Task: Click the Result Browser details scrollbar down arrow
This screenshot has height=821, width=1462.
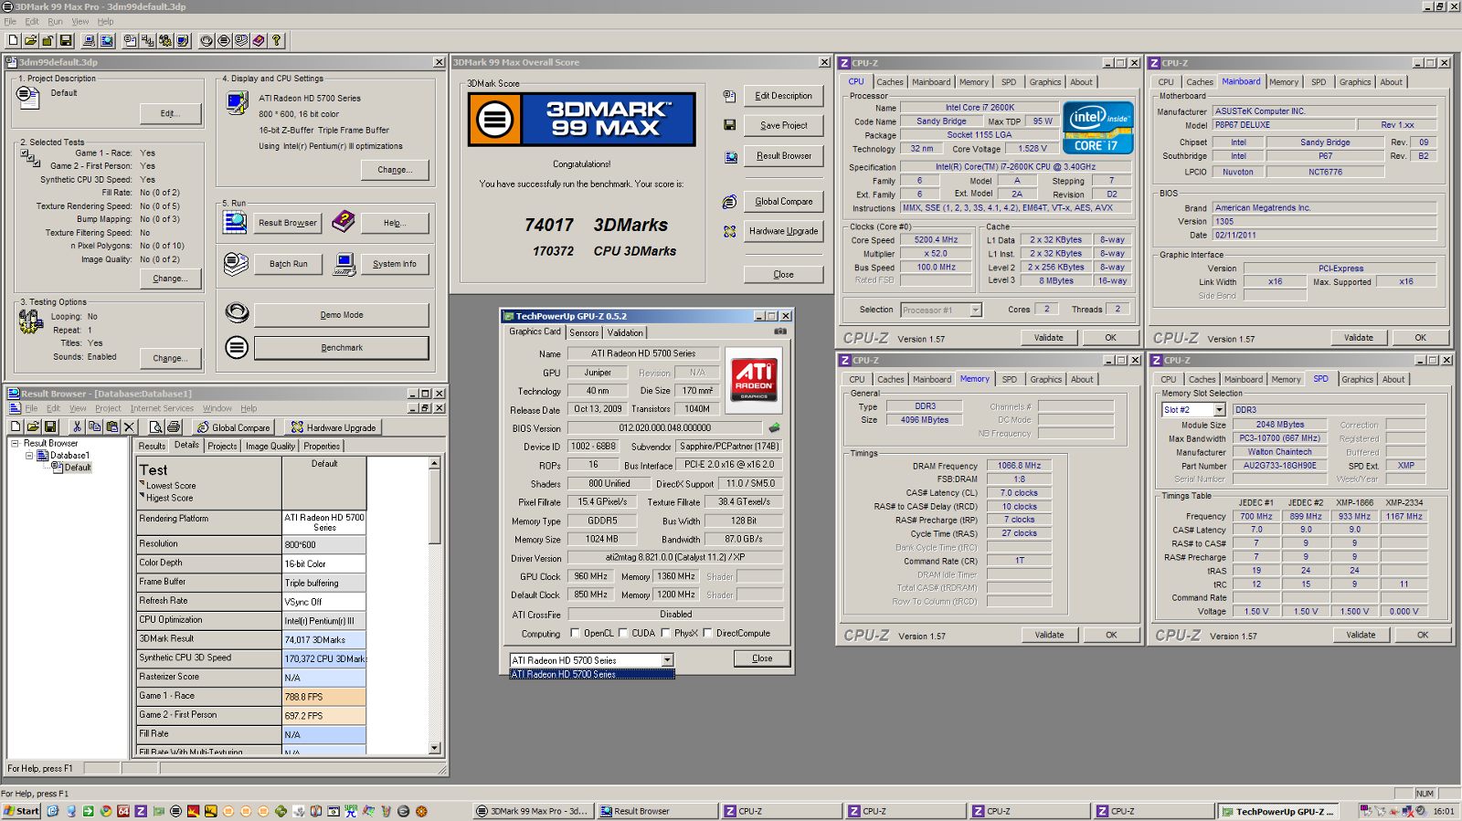Action: coord(434,747)
